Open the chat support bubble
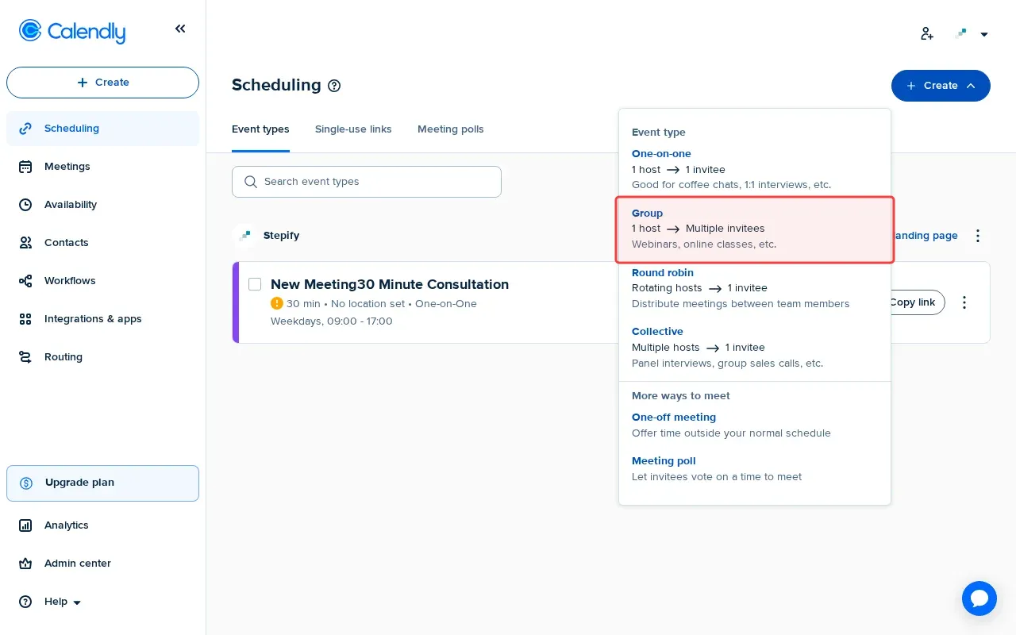Screen dimensions: 1016x635 (x=979, y=598)
